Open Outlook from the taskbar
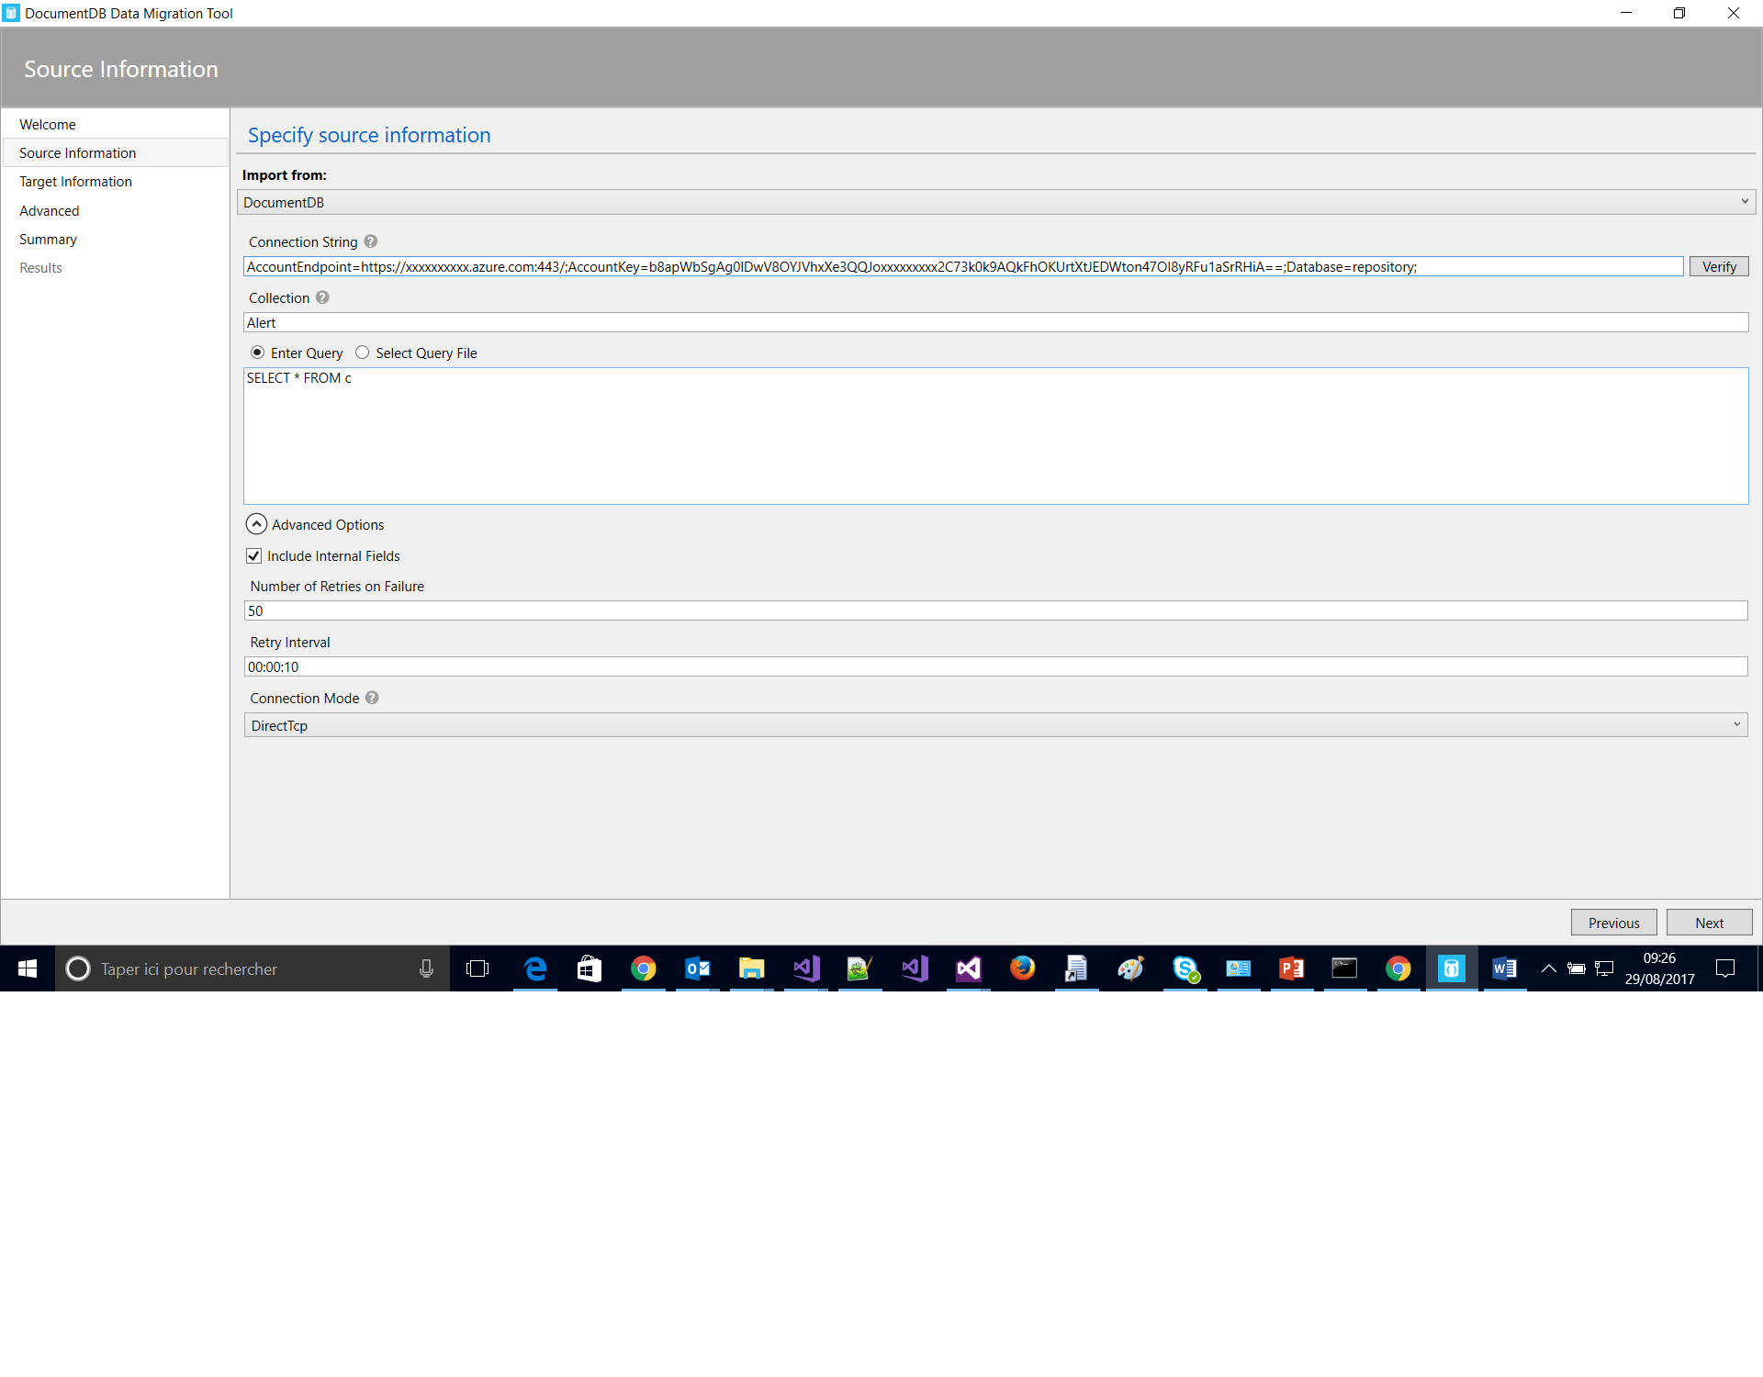The image size is (1763, 1377). tap(698, 968)
